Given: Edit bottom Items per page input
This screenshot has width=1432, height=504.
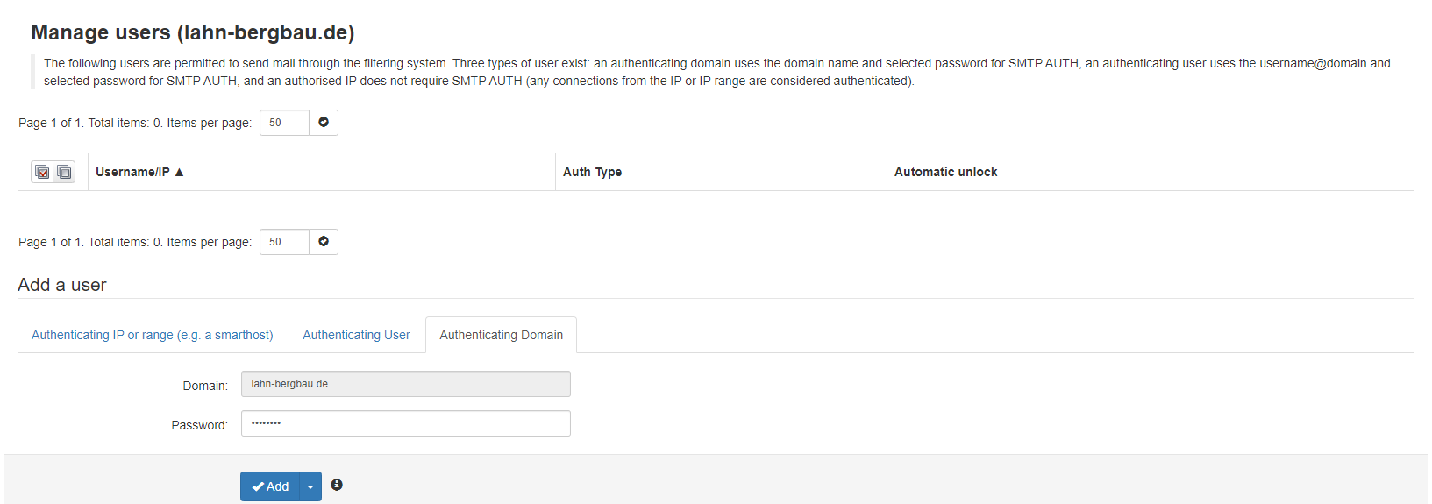Looking at the screenshot, I should pyautogui.click(x=284, y=242).
